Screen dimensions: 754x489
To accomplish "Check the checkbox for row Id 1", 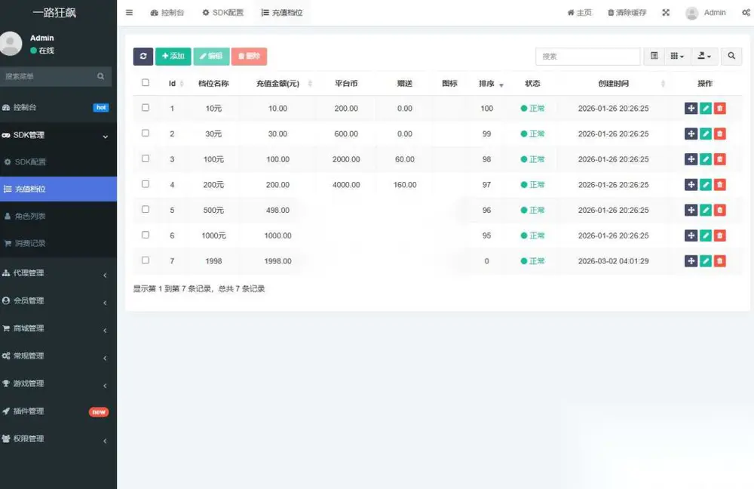I will 146,107.
